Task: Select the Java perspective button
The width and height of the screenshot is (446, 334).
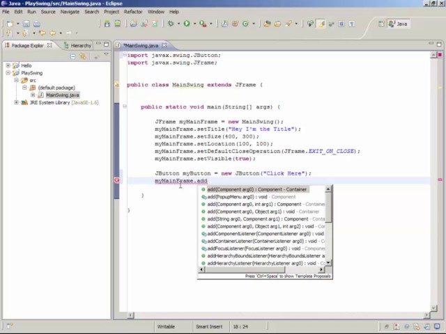Action: pyautogui.click(x=398, y=24)
